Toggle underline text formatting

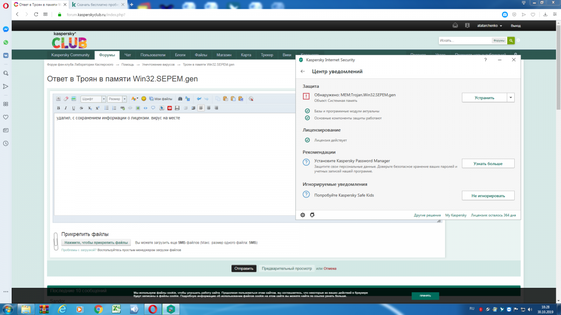pos(73,108)
